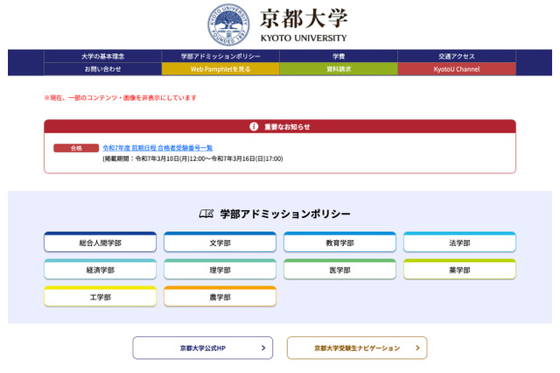Select the 工学部 faculty button
This screenshot has width=560, height=373.
101,296
